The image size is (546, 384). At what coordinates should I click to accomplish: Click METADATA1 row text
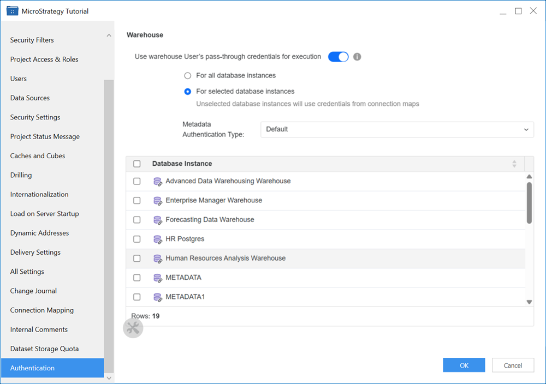click(x=185, y=297)
